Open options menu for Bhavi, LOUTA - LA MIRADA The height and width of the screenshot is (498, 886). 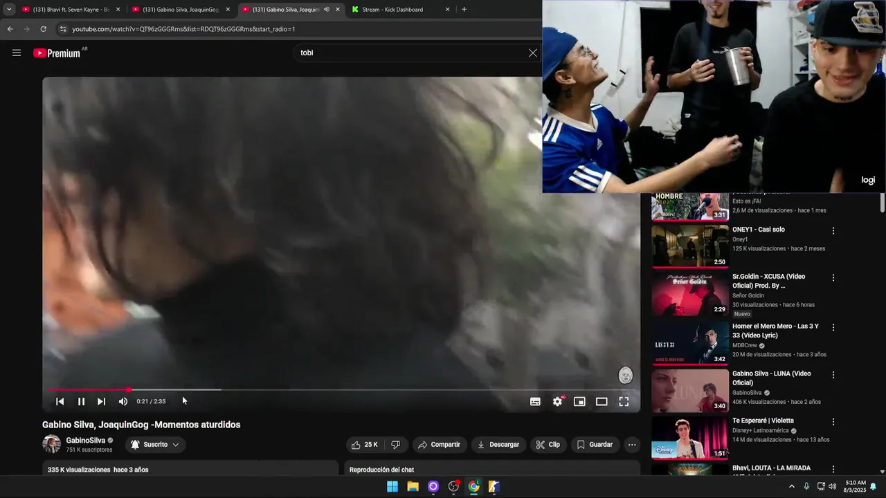pyautogui.click(x=833, y=469)
